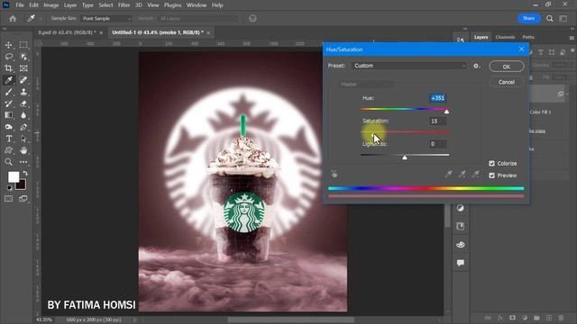Open the Edit Toolbar three-dots menu
This screenshot has width=577, height=324.
click(23, 162)
